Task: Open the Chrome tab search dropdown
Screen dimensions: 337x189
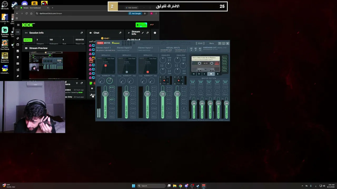Action: pyautogui.click(x=17, y=8)
